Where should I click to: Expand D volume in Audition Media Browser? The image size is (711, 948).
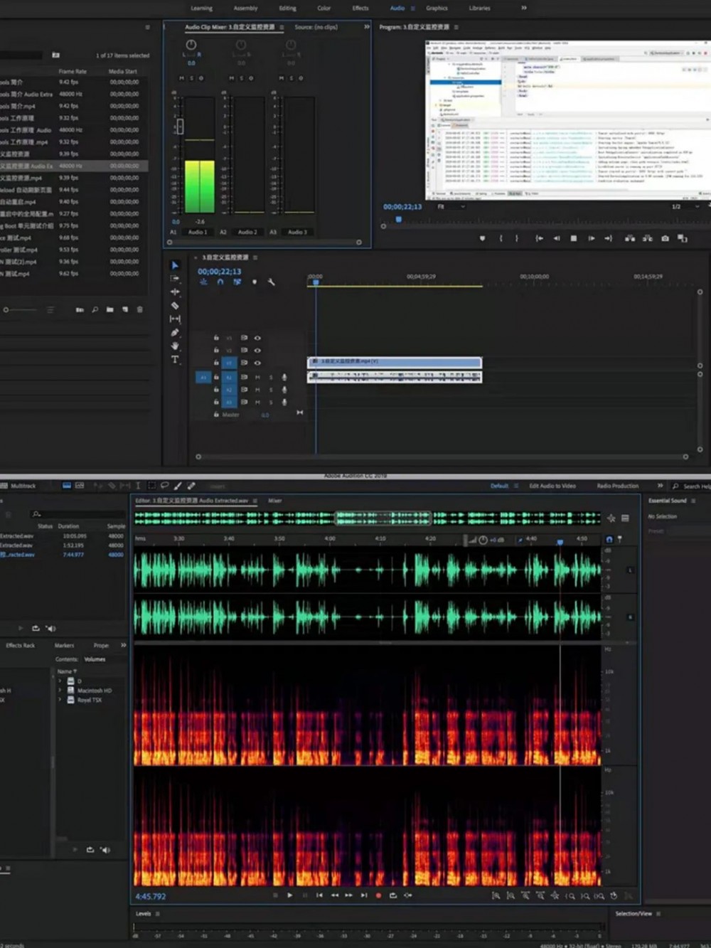[x=60, y=681]
